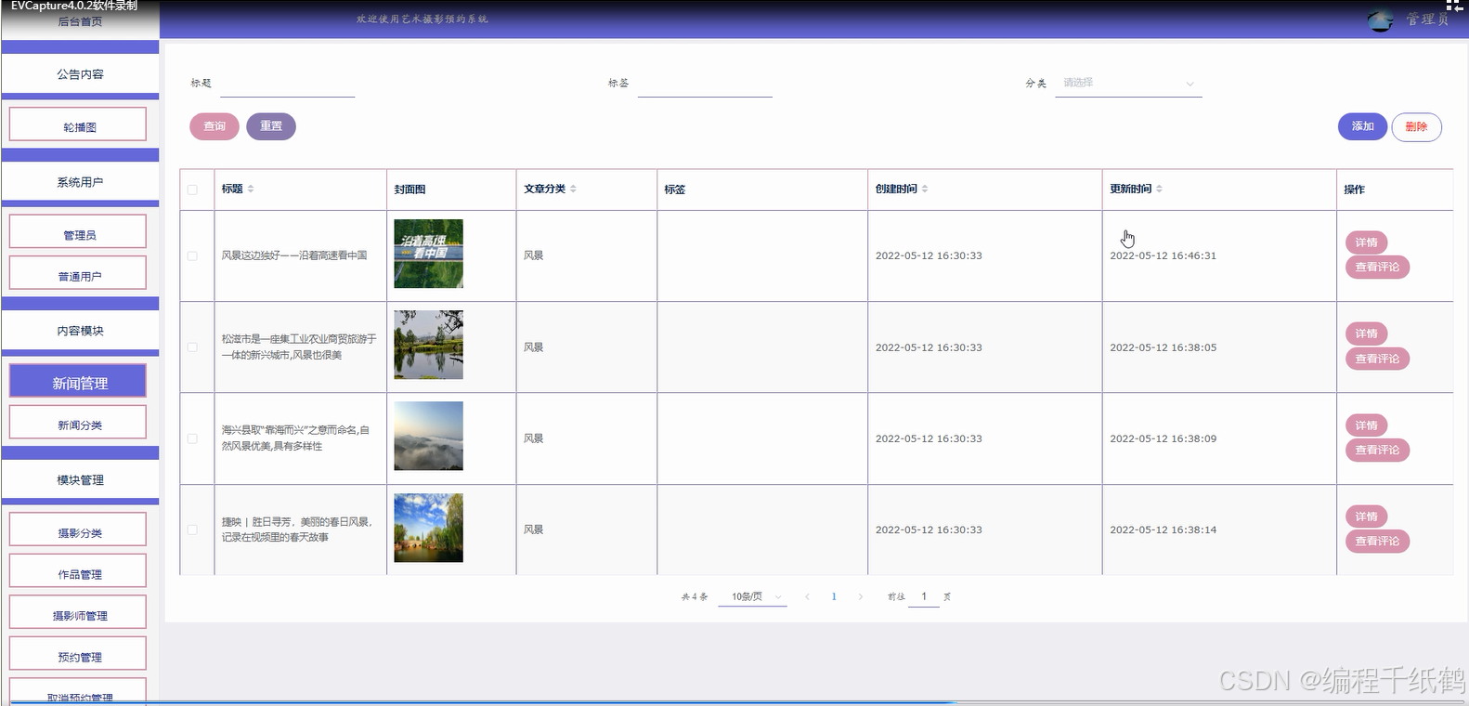Screen dimensions: 1469x706
Task: Select 新闻管理 in the sidebar
Action: [x=78, y=381]
